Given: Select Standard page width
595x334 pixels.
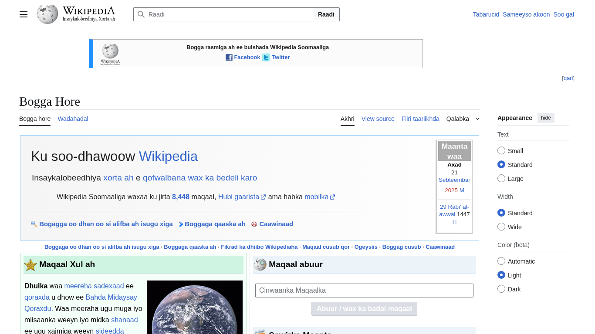Looking at the screenshot, I should [x=501, y=213].
